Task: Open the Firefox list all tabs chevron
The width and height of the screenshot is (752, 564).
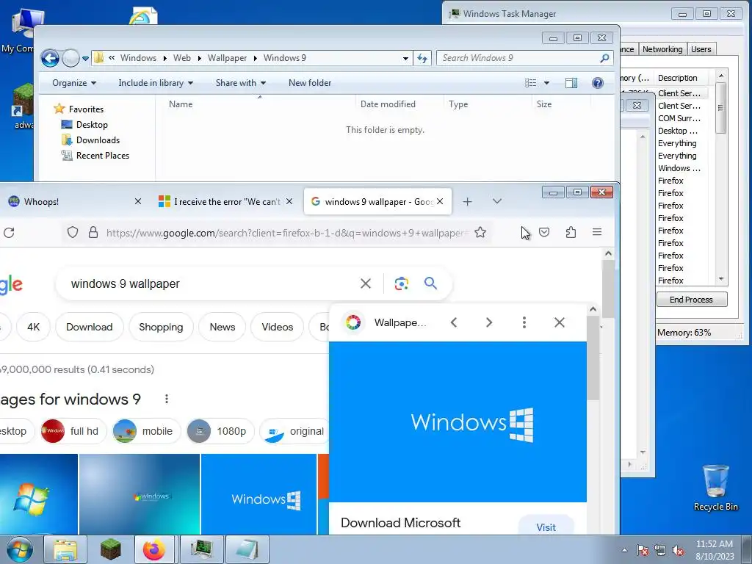Action: click(497, 201)
